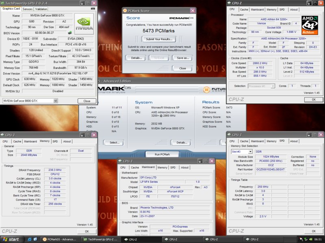
Task: Click DRAM Frequency value 238.3 MHz
Action: [55, 170]
